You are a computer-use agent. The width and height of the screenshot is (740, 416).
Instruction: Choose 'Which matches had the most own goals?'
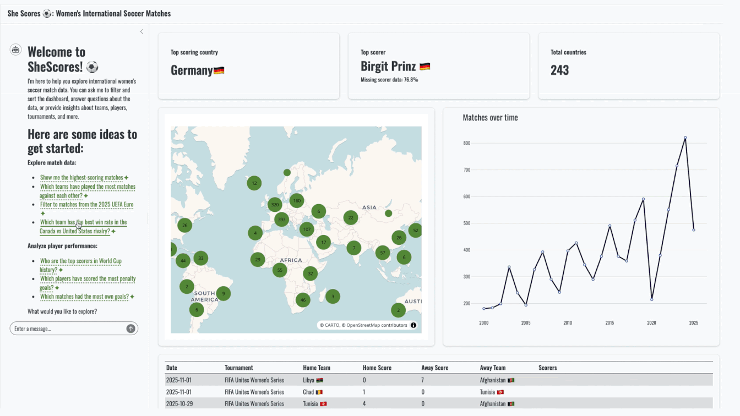click(x=84, y=297)
